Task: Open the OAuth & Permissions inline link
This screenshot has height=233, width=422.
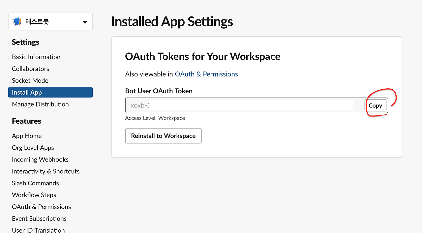Action: (x=206, y=74)
